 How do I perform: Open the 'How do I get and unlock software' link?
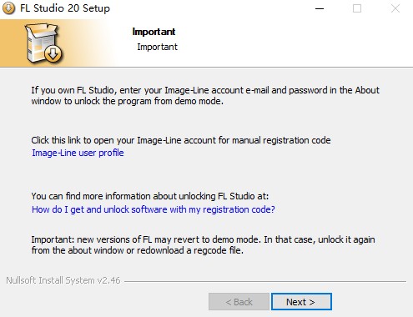pyautogui.click(x=154, y=209)
